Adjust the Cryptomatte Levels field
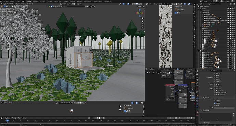The width and height of the screenshot is (236, 126). coord(224,108)
